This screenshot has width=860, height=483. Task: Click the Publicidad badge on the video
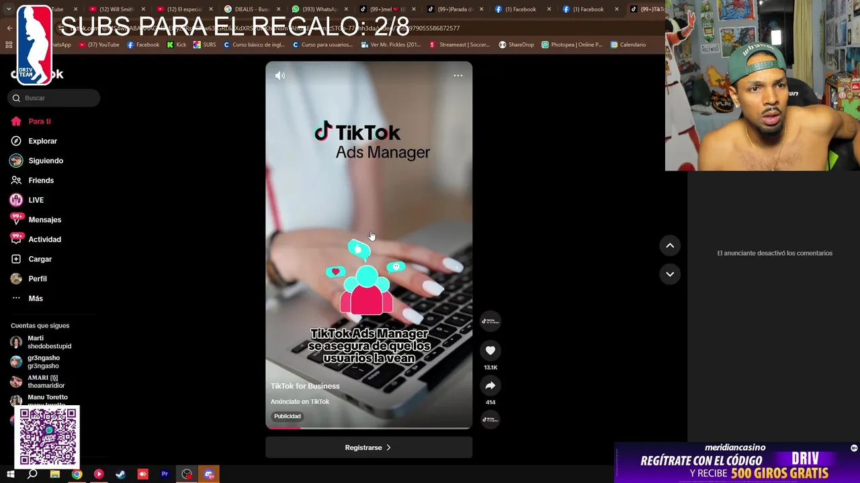287,416
